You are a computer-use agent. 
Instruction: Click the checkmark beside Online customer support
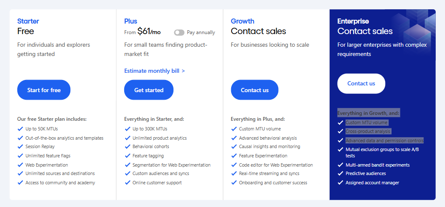click(128, 183)
